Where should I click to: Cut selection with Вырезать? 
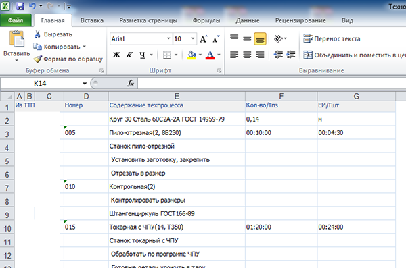(53, 34)
